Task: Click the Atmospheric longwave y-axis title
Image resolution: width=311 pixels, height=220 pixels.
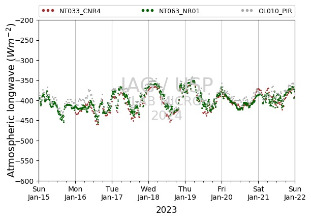Action: point(11,100)
